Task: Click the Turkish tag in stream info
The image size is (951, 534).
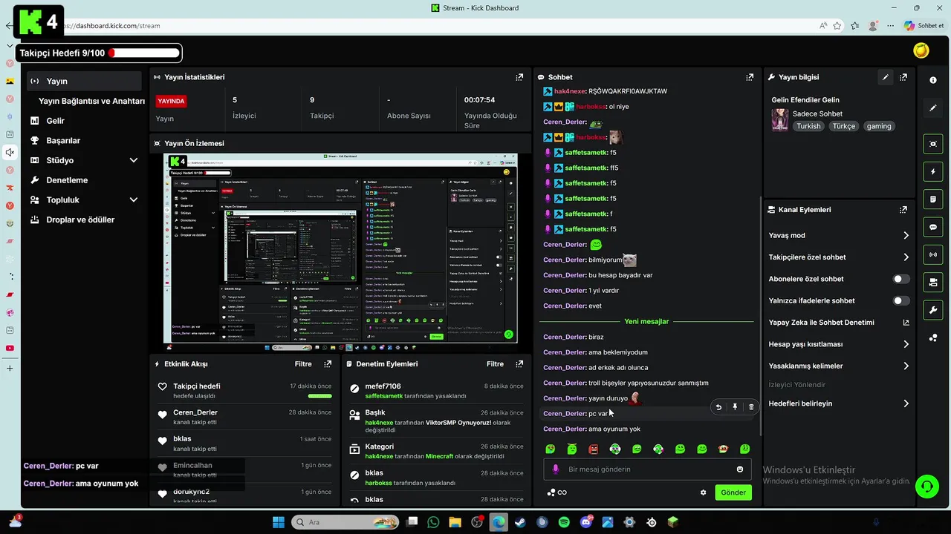Action: coord(808,126)
